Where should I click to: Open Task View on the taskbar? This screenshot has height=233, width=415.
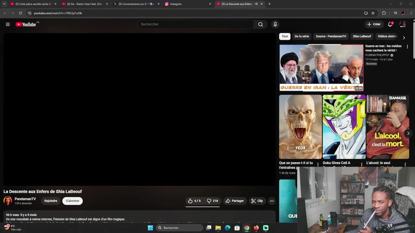(209, 228)
